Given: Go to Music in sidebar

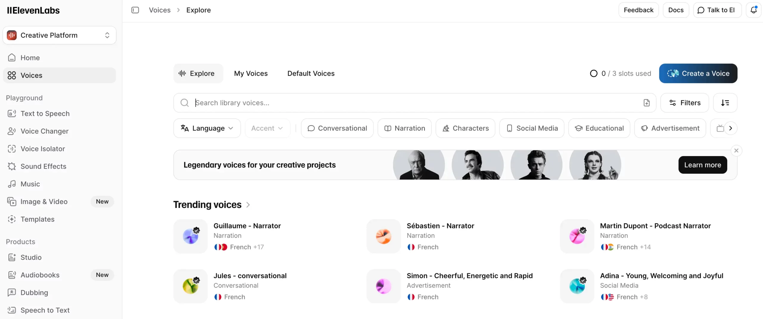Looking at the screenshot, I should pos(30,184).
